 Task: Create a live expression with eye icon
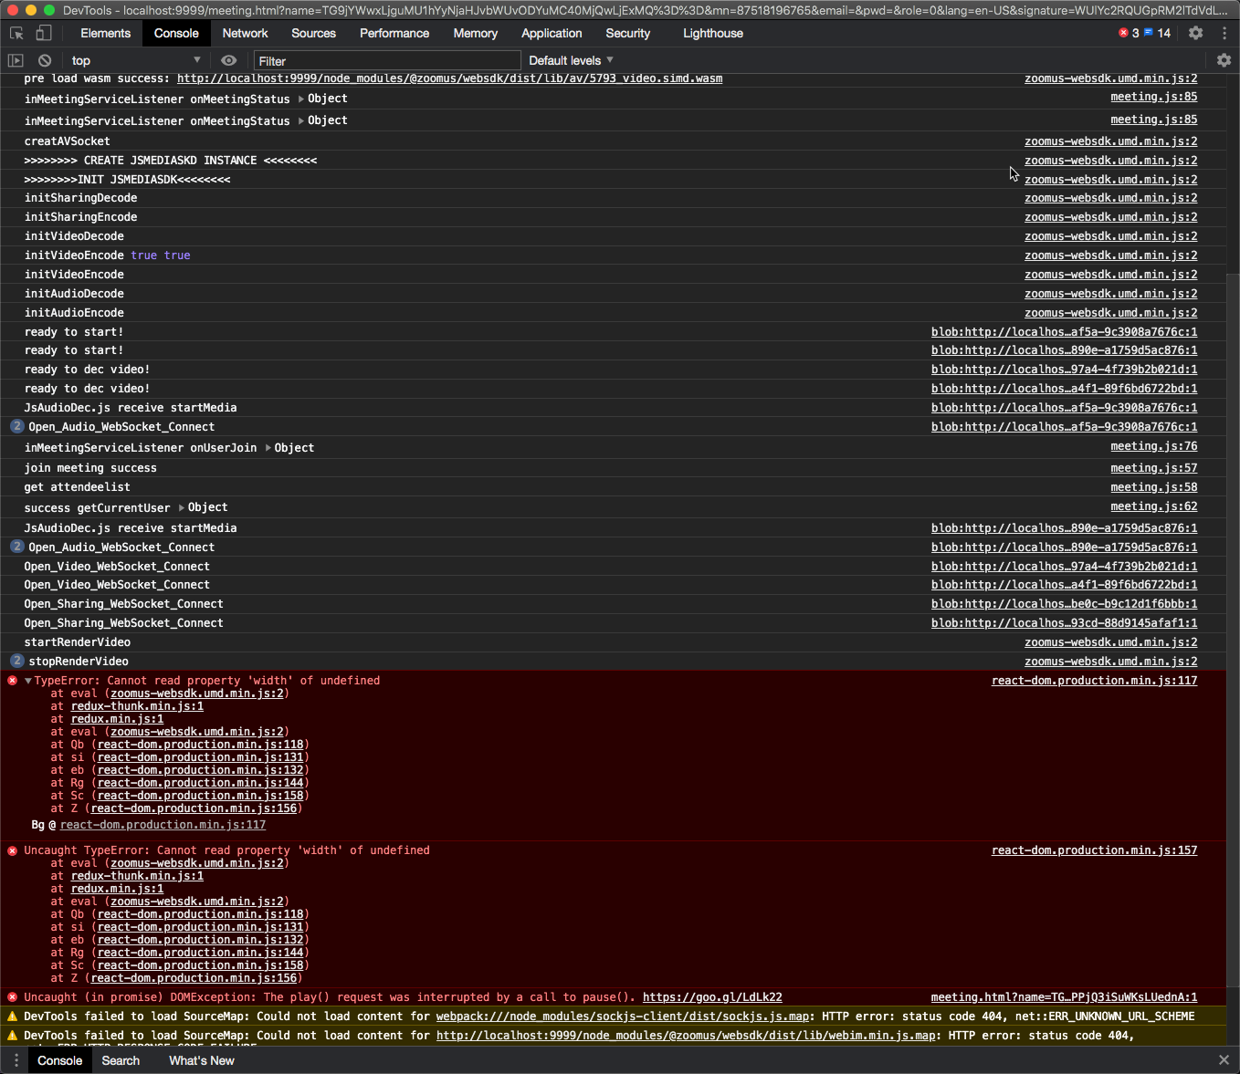click(x=229, y=60)
